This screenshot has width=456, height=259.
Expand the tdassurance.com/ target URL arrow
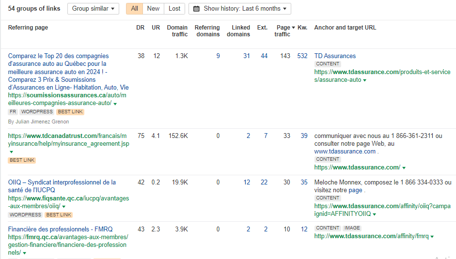click(x=404, y=168)
